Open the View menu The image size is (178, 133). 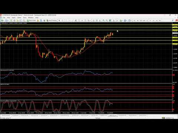coord(9,18)
